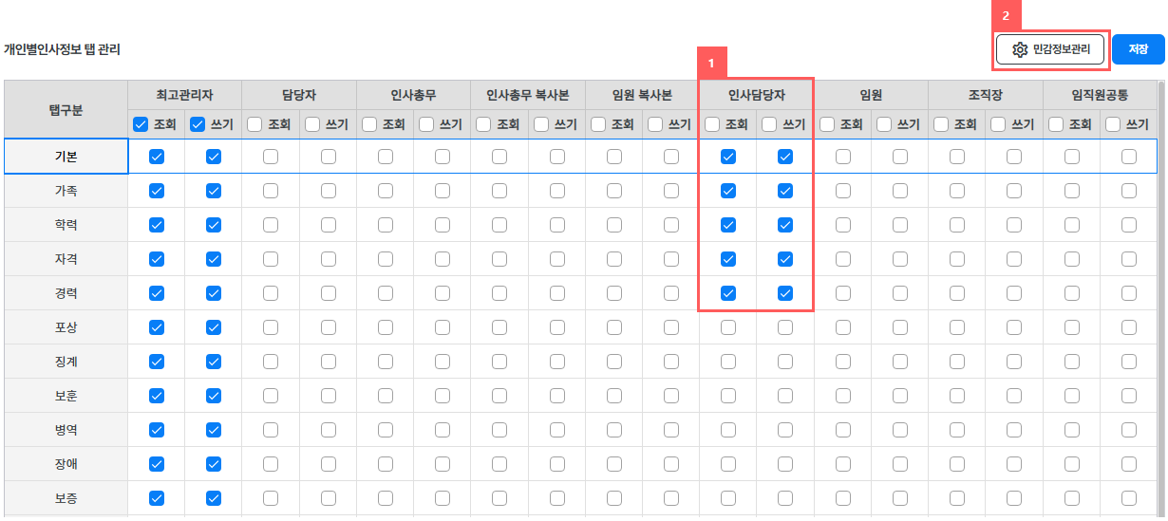Uncheck 인사담당자 쓰기 for 경력 row
1168x521 pixels.
click(785, 293)
